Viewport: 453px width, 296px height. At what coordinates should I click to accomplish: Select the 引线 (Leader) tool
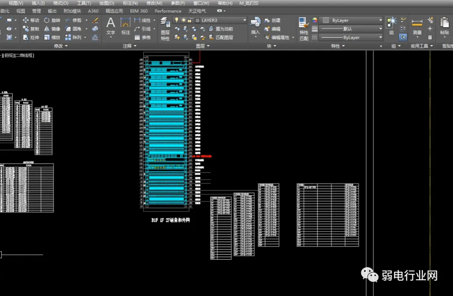point(143,29)
